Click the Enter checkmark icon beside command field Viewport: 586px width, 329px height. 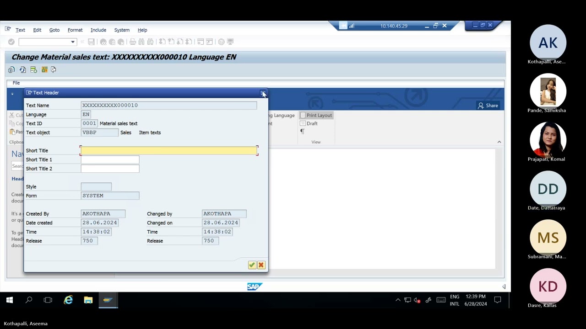coord(11,42)
